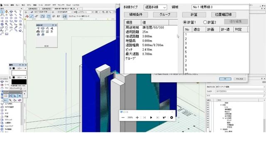The width and height of the screenshot is (266, 149).
Task: Open the 編集 menu
Action: tap(12, 5)
